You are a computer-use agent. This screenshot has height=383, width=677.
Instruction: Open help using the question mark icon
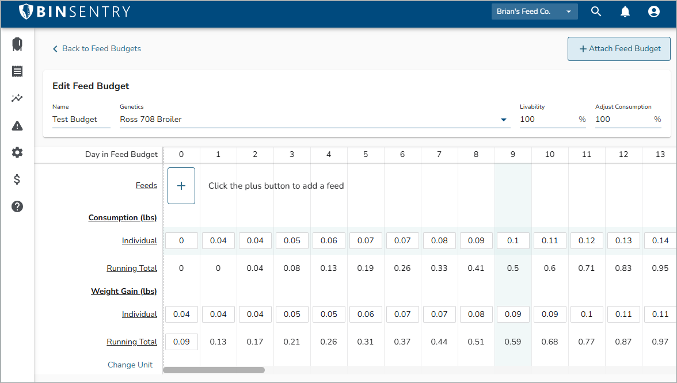point(17,206)
